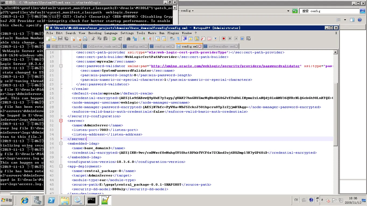Save the current file using toolbar icon
This screenshot has width=367, height=206.
click(60, 39)
